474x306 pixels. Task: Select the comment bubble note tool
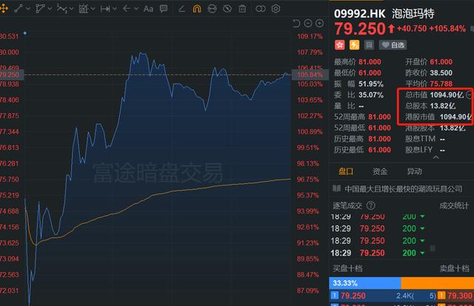[164, 9]
